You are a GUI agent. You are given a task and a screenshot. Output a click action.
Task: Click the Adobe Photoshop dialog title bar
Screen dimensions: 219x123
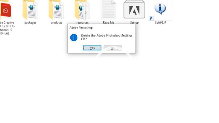pyautogui.click(x=101, y=28)
